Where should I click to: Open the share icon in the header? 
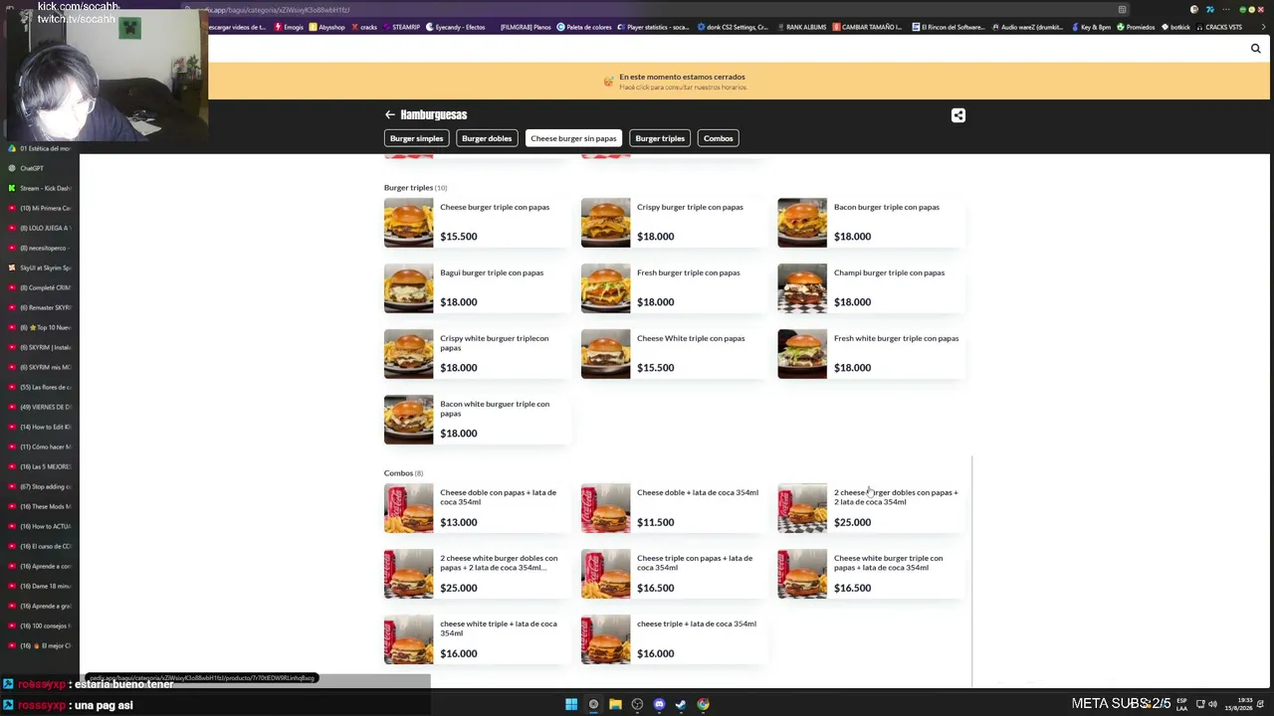coord(957,115)
